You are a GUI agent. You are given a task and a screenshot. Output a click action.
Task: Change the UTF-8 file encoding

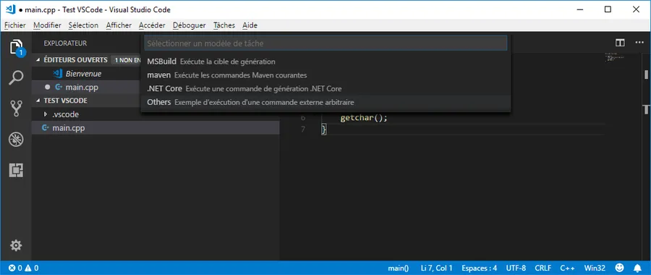tap(516, 268)
